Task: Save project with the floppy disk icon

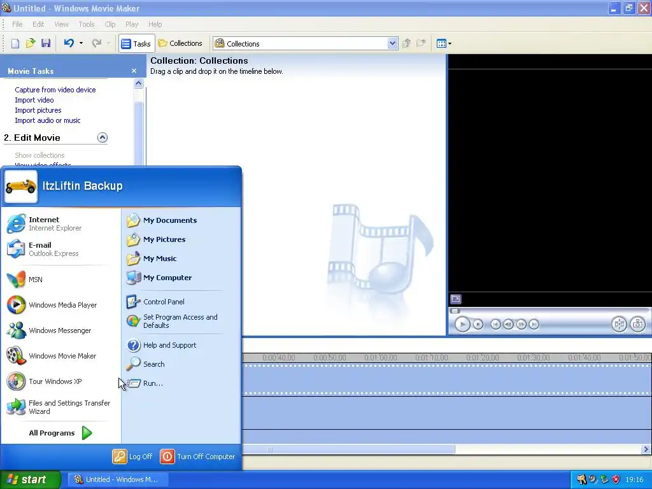Action: pyautogui.click(x=46, y=43)
